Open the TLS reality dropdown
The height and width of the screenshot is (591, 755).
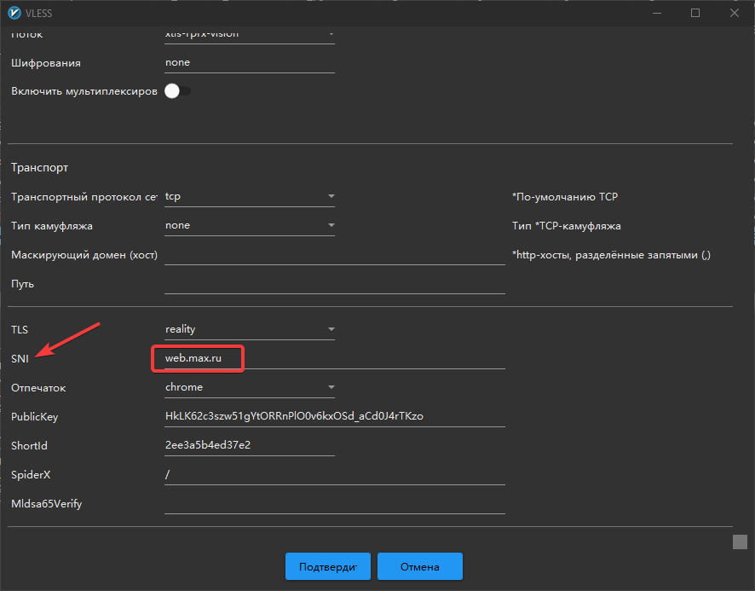(250, 330)
